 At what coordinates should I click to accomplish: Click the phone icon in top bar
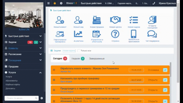154,3
